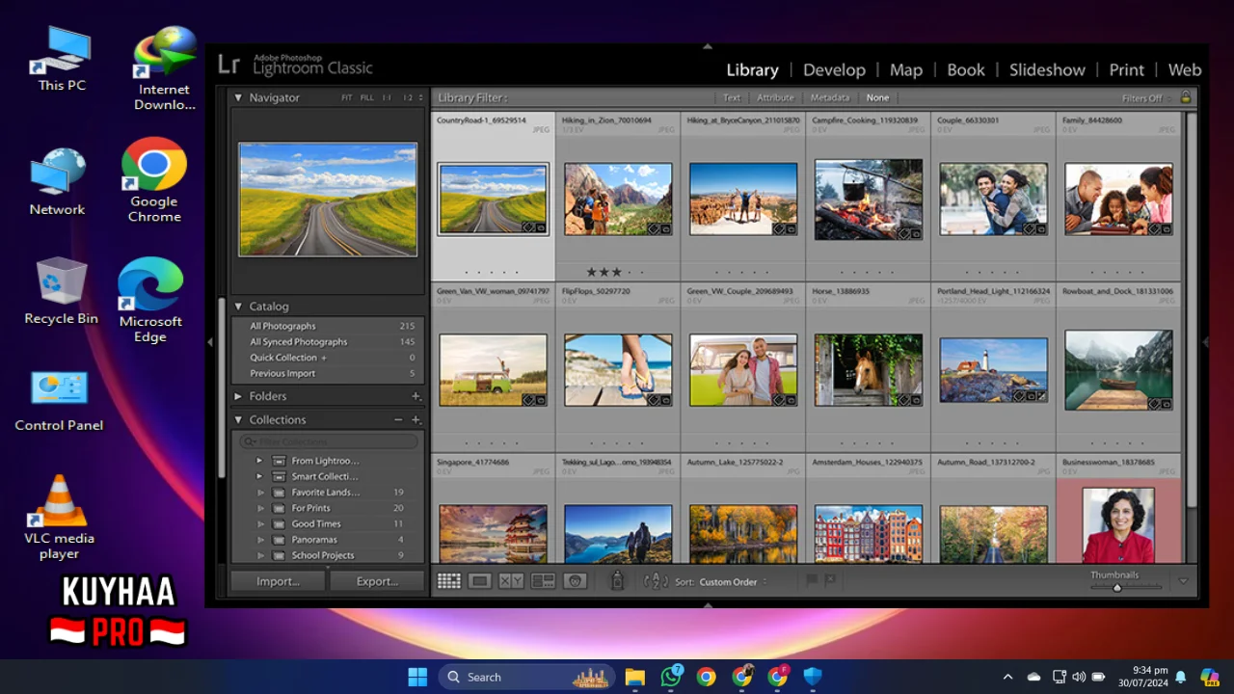Click the filter lock icon

(x=1186, y=97)
